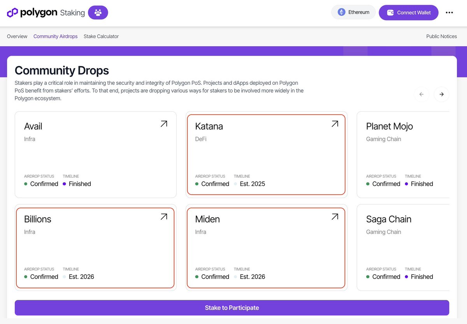Screen dimensions: 467x324
Task: Click the Staking text beside the logo
Action: click(72, 13)
